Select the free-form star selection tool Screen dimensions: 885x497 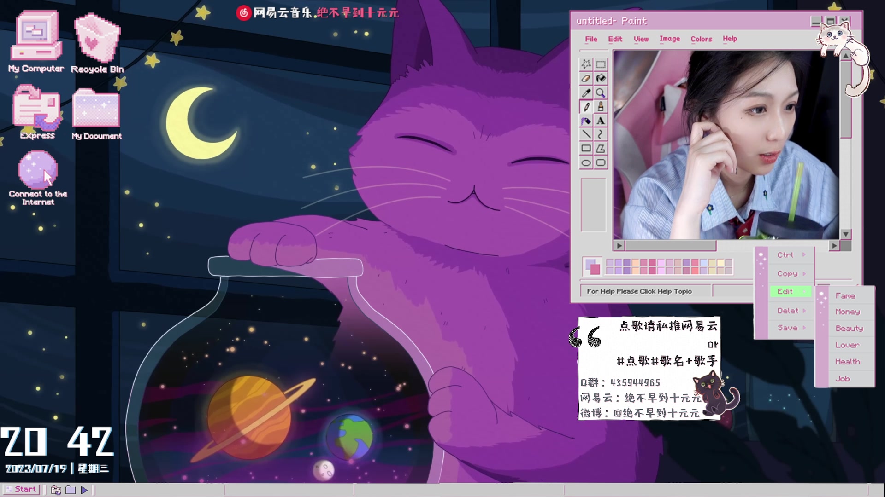(x=586, y=64)
